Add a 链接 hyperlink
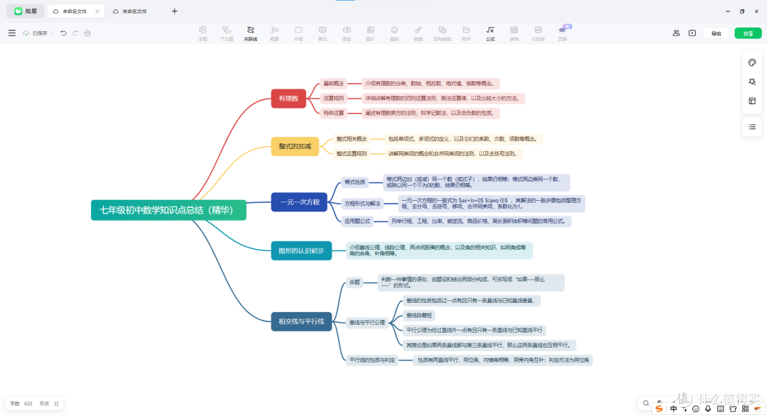 (x=418, y=33)
